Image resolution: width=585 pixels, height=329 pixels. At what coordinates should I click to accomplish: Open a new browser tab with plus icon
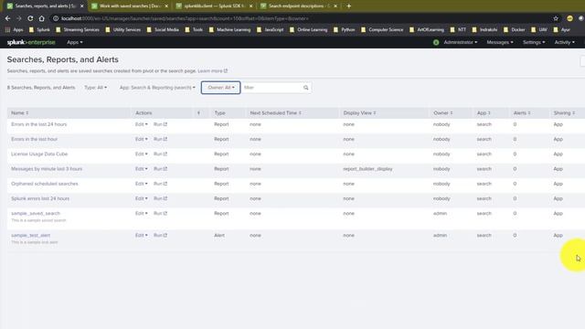(x=349, y=6)
